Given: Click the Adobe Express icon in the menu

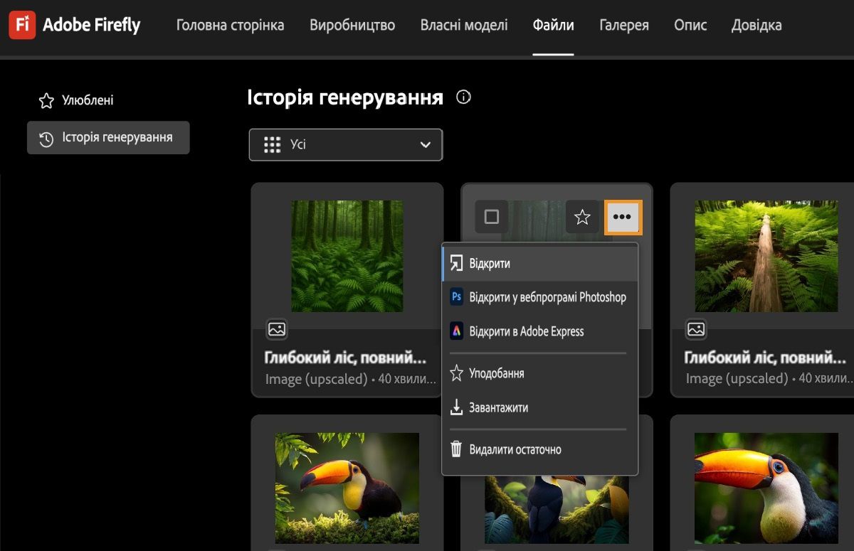Looking at the screenshot, I should [457, 331].
